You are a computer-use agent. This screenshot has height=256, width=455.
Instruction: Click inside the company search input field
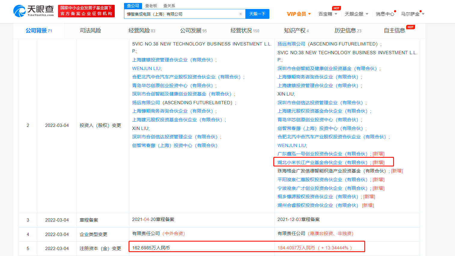coord(180,14)
